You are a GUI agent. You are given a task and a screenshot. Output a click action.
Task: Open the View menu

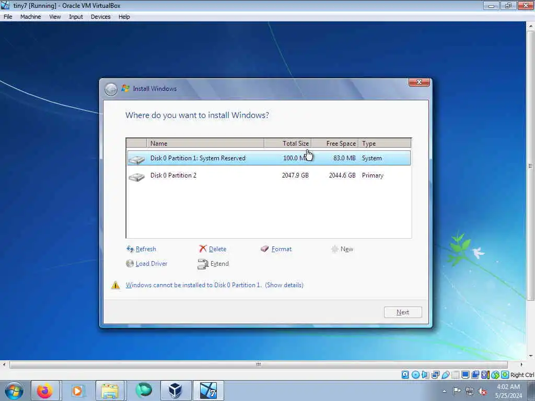coord(55,17)
